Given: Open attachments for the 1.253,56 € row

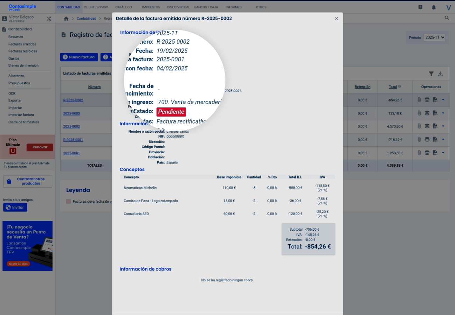Looking at the screenshot, I should [419, 153].
